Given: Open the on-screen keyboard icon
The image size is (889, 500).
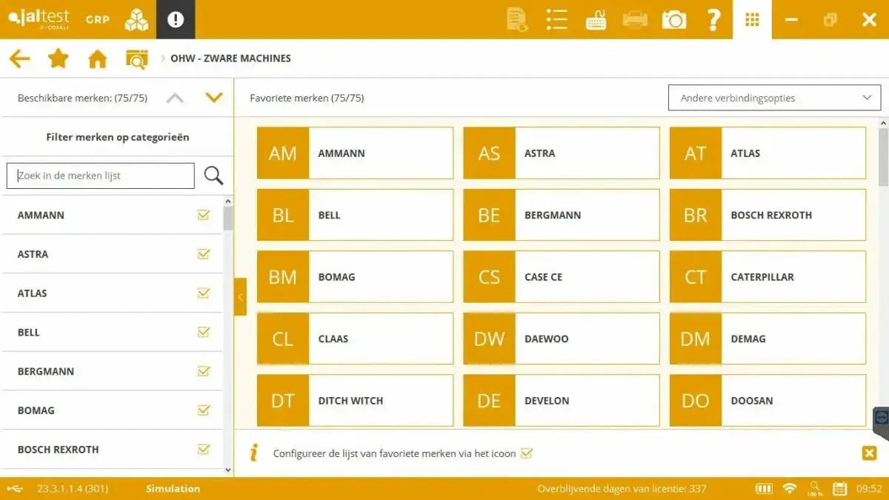Looking at the screenshot, I should point(596,19).
